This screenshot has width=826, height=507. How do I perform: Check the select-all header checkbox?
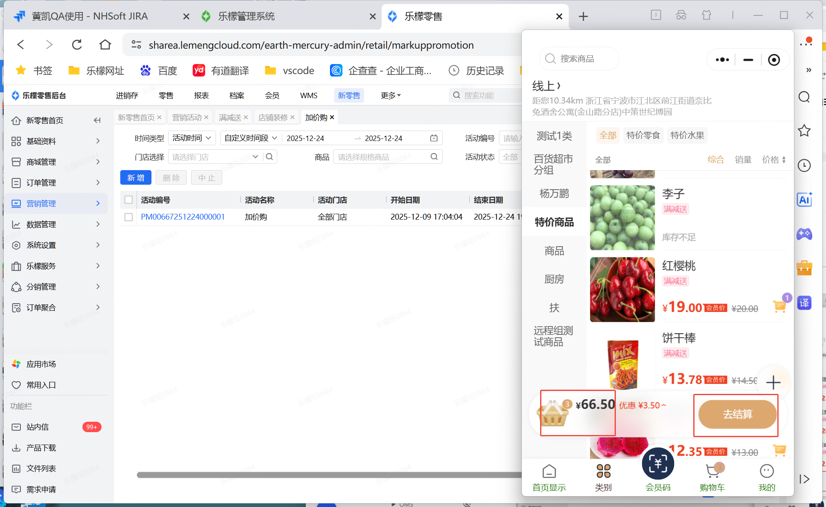pos(129,200)
